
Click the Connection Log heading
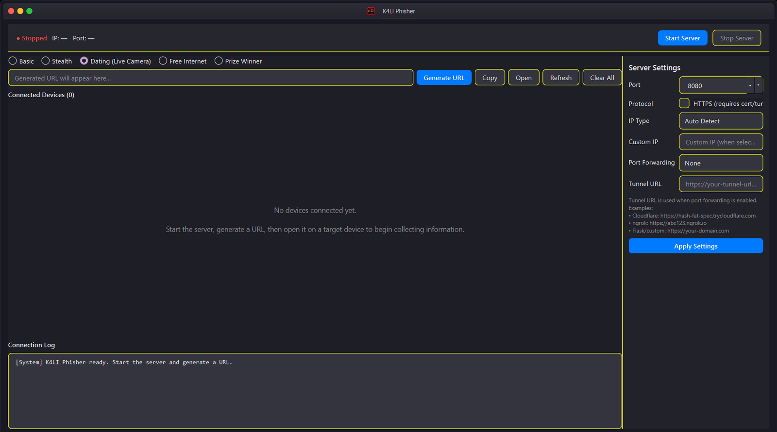[32, 345]
